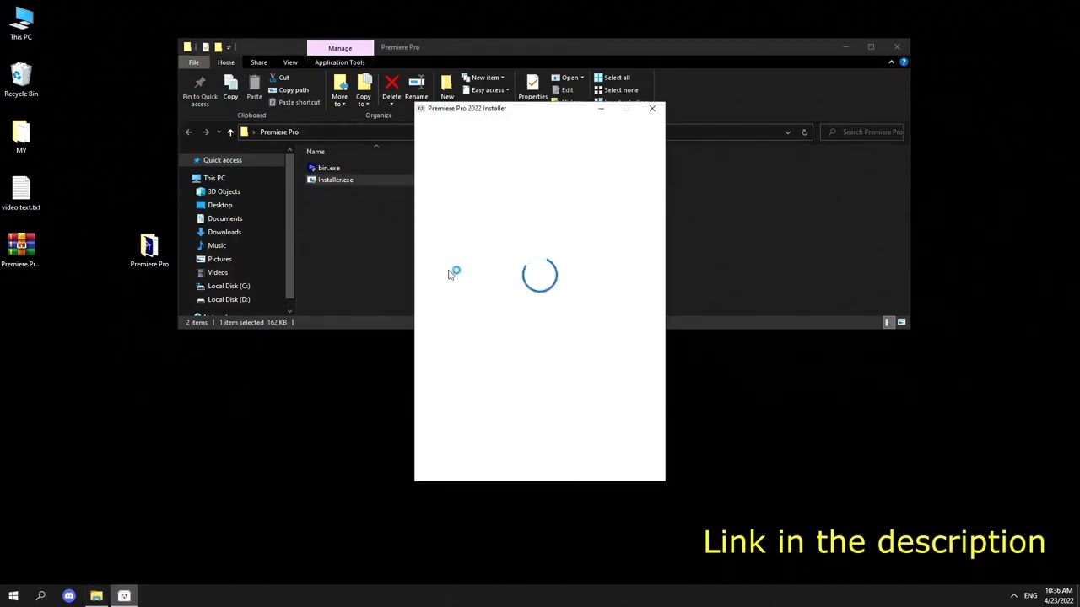The height and width of the screenshot is (607, 1080).
Task: Click the Forward navigation arrow
Action: pyautogui.click(x=205, y=132)
